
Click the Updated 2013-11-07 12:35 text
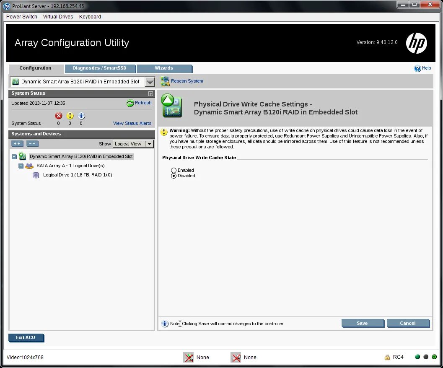[x=38, y=104]
